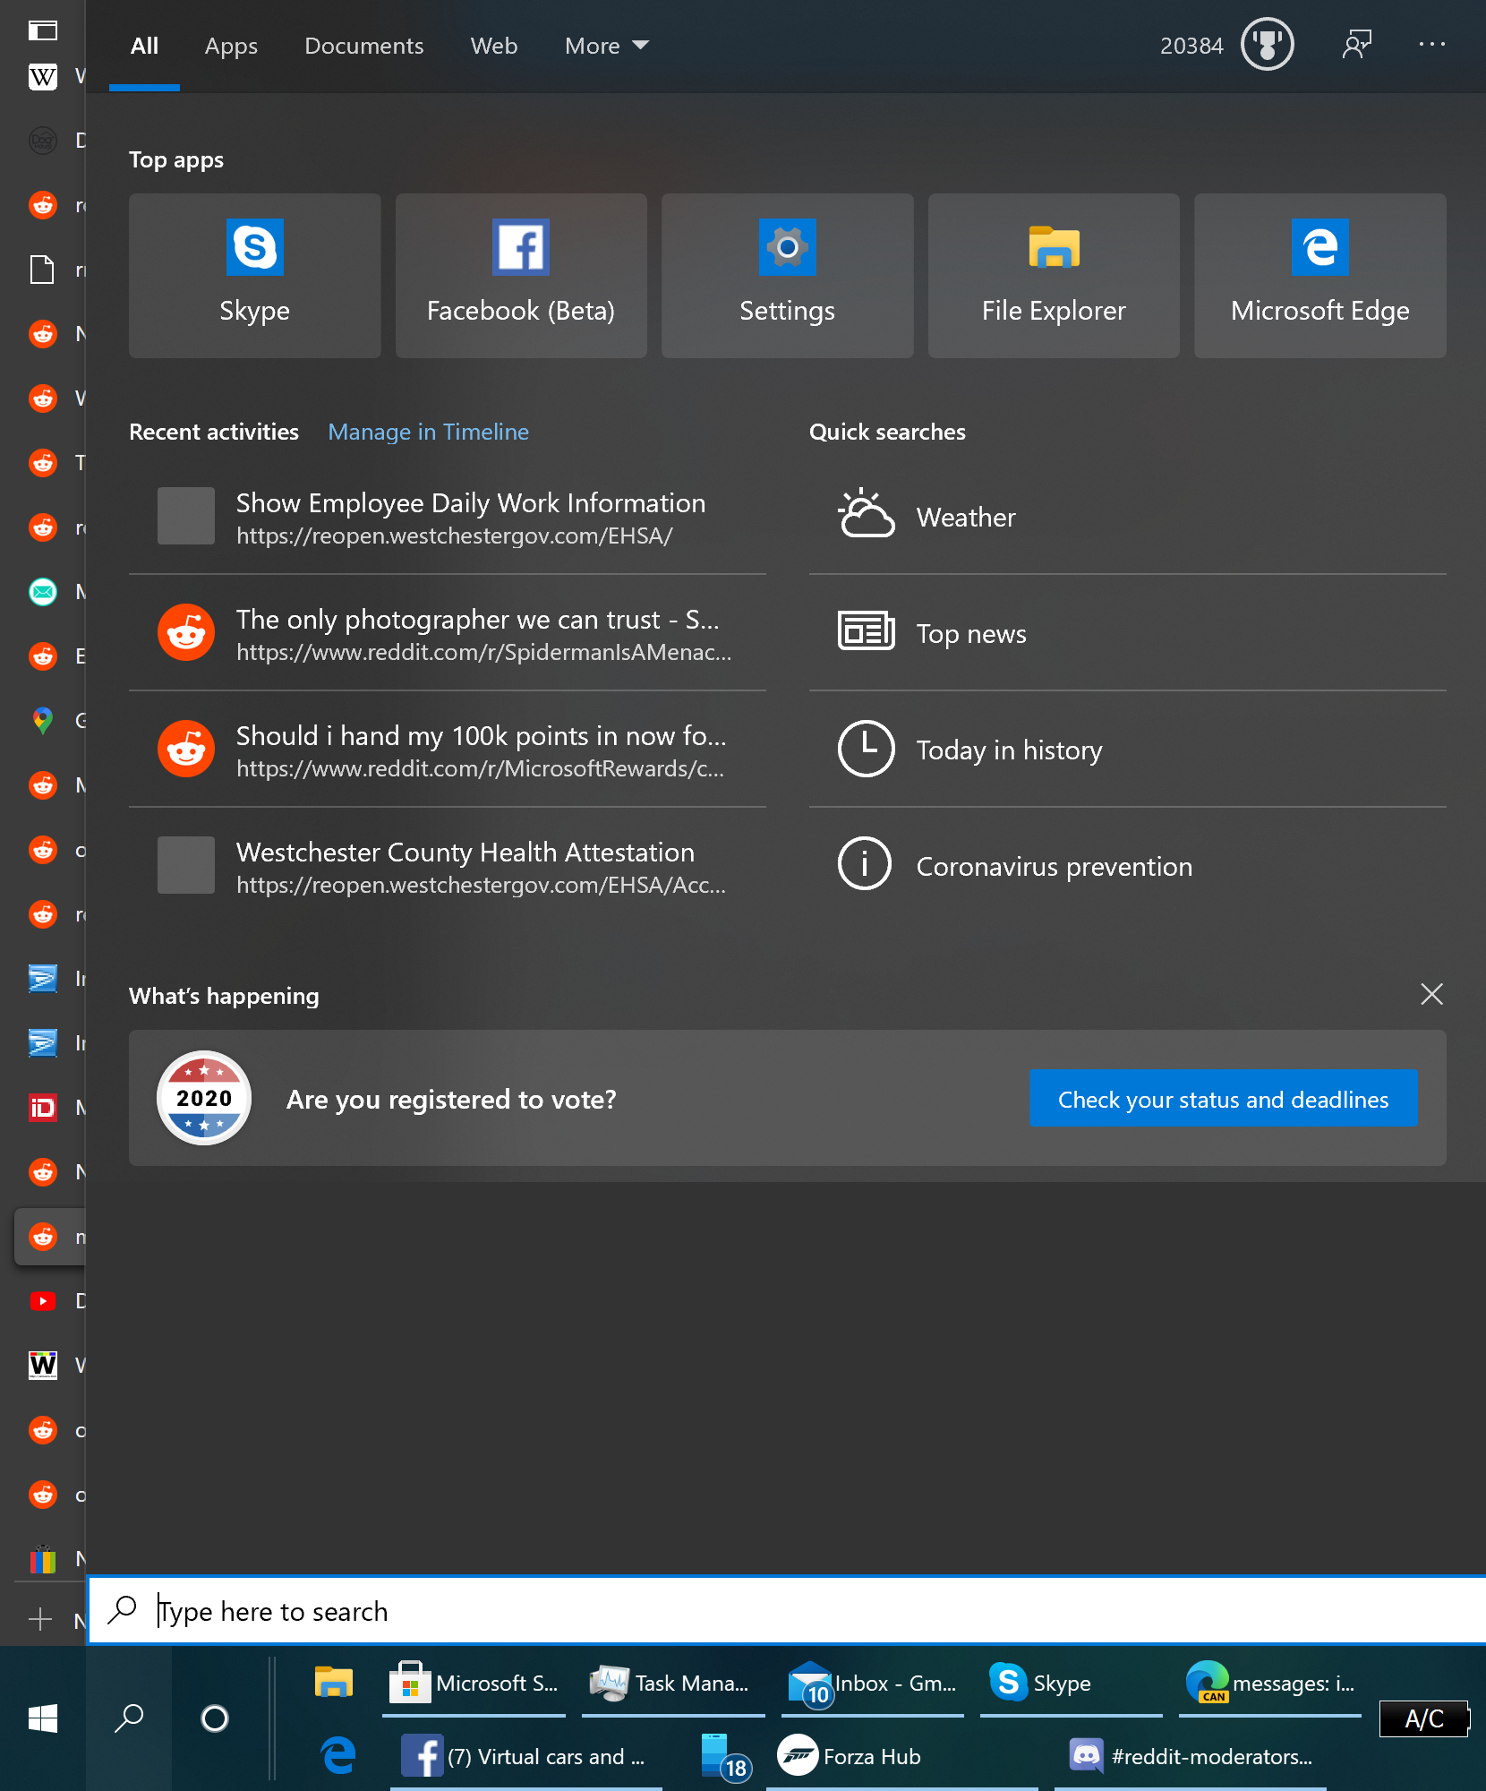This screenshot has height=1791, width=1486.
Task: Open Edge Canary messages taskbar window
Action: pyautogui.click(x=1270, y=1684)
